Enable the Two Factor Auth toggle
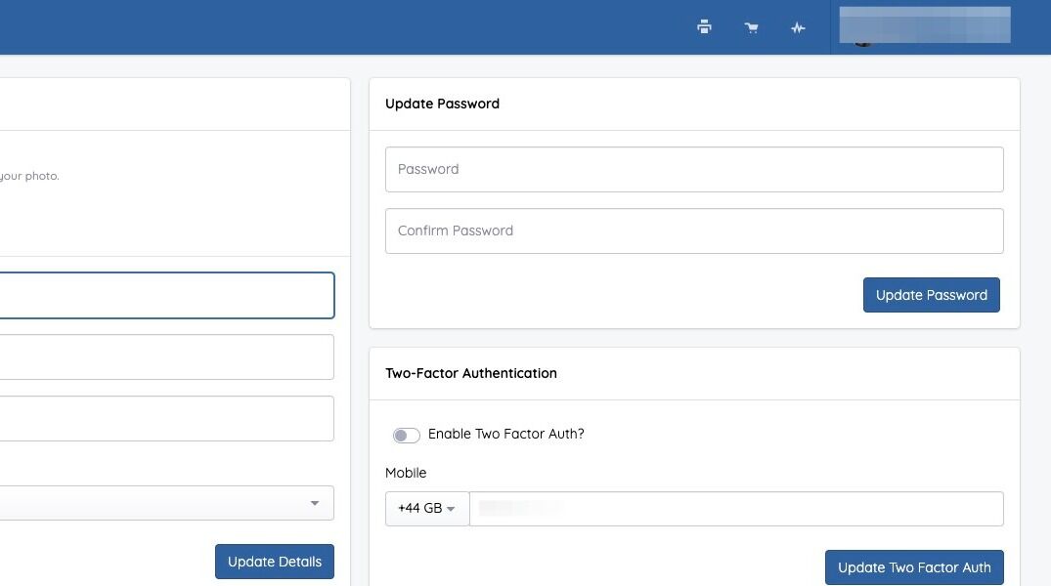Image resolution: width=1051 pixels, height=586 pixels. point(406,435)
